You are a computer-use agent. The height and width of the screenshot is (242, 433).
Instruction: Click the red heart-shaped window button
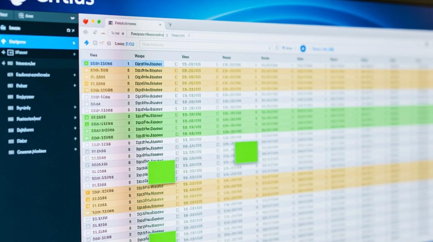85,22
